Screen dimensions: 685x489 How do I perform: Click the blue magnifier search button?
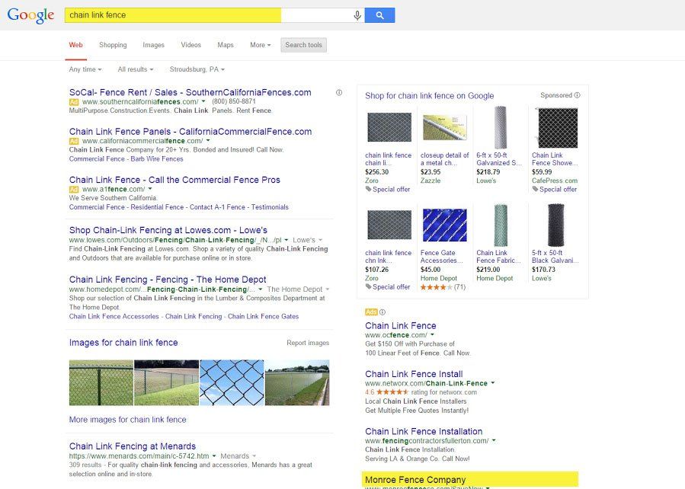click(x=379, y=15)
